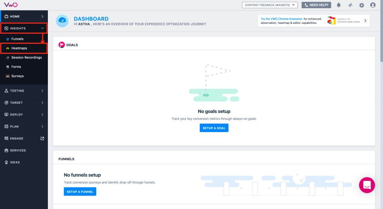This screenshot has height=209, width=383.
Task: Click the Need Help? button
Action: click(316, 5)
